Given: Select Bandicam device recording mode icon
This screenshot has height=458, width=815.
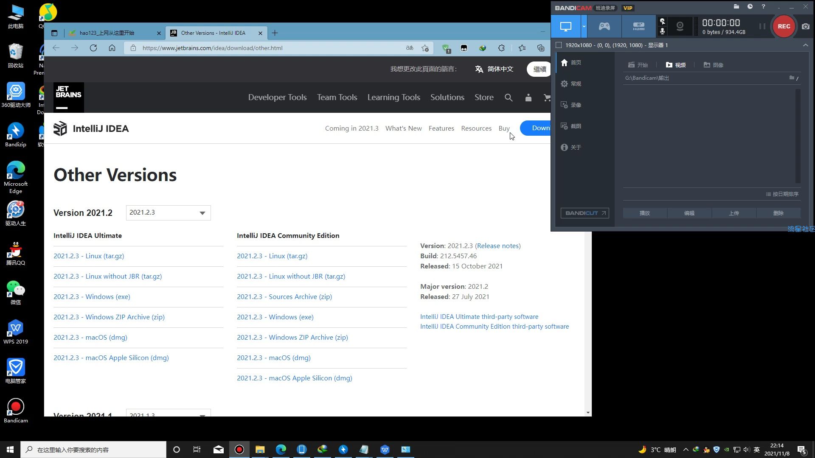Looking at the screenshot, I should [x=639, y=26].
